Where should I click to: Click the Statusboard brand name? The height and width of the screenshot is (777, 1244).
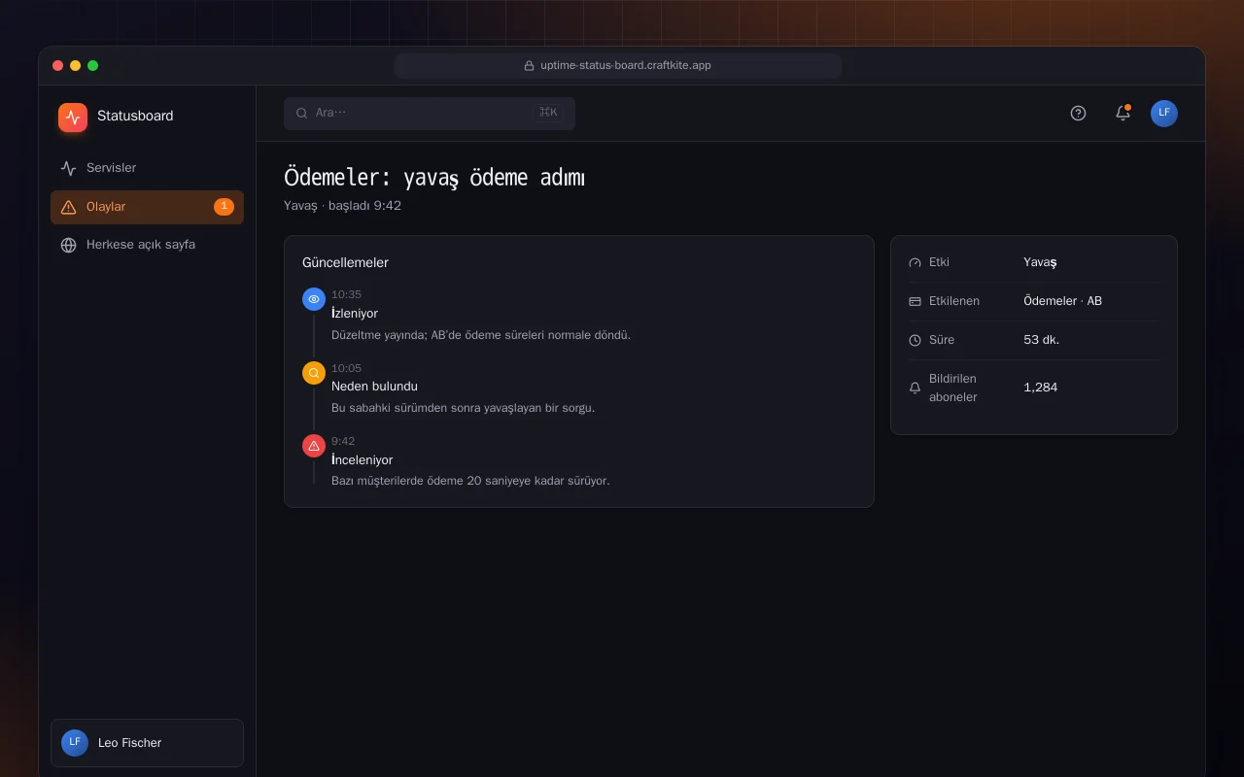coord(135,117)
